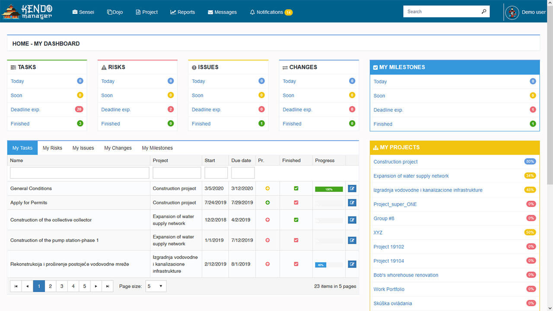Click the Kendo Manager logo

(27, 12)
